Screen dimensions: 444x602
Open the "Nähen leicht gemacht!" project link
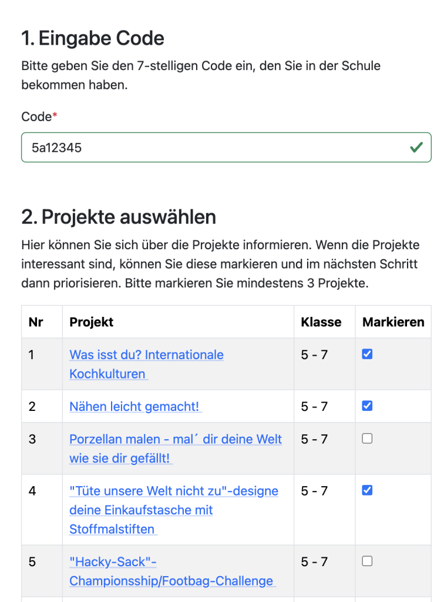134,406
